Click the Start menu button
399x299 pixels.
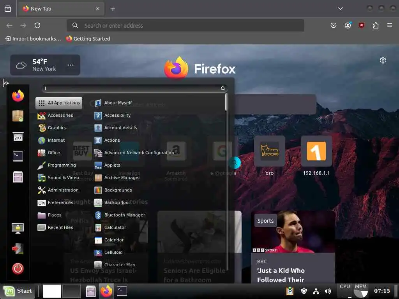point(18,291)
